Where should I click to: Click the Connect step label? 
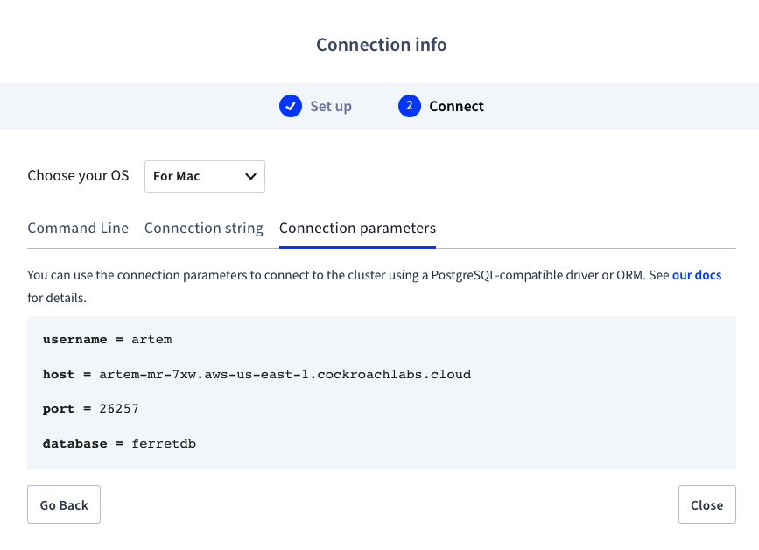(x=456, y=106)
